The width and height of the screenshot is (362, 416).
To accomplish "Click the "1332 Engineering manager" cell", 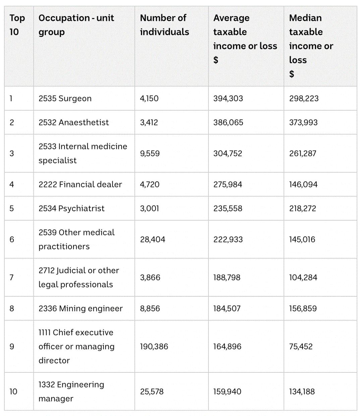I will point(71,391).
